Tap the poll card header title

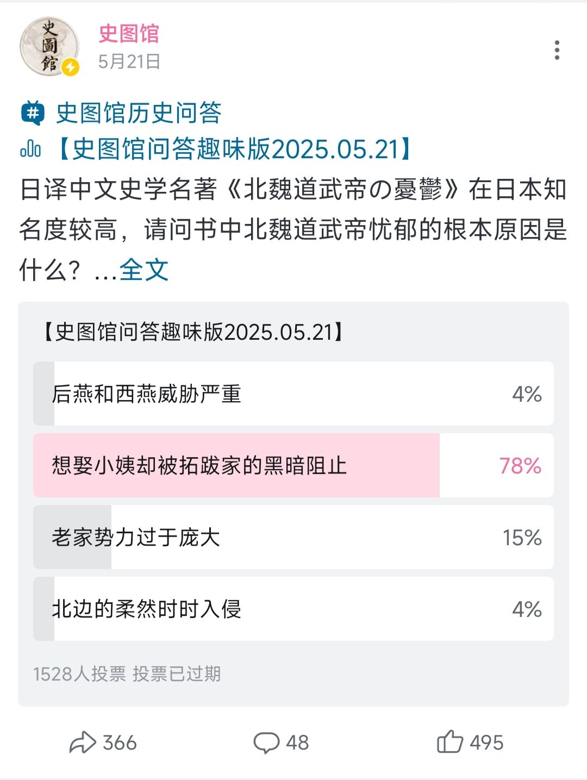(x=193, y=332)
